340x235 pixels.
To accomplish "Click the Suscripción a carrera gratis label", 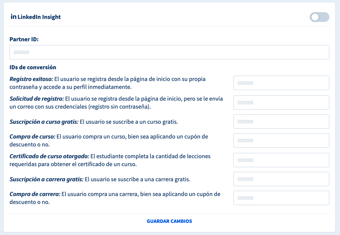I will [x=46, y=179].
